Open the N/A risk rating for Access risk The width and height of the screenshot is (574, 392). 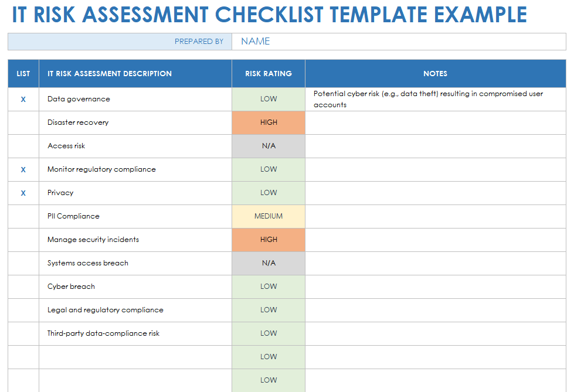coord(269,146)
